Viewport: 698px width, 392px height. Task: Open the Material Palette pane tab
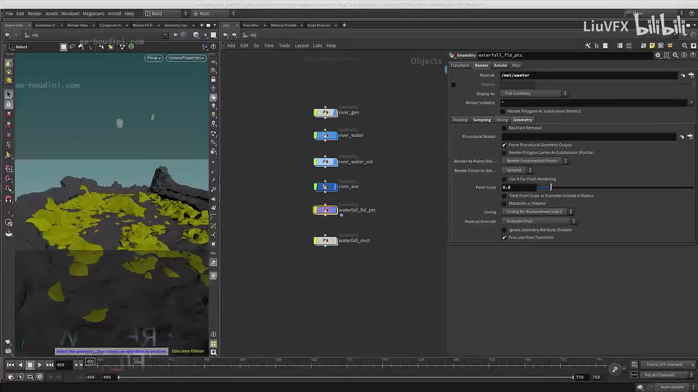point(284,25)
